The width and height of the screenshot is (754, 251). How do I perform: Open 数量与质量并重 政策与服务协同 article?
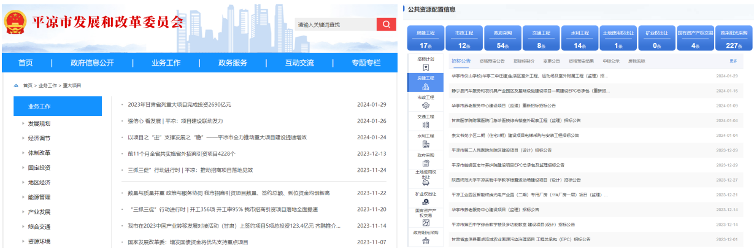click(229, 193)
